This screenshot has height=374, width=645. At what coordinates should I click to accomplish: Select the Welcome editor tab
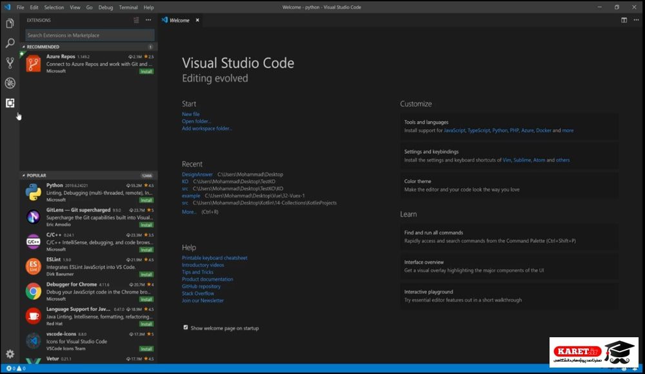pyautogui.click(x=180, y=20)
